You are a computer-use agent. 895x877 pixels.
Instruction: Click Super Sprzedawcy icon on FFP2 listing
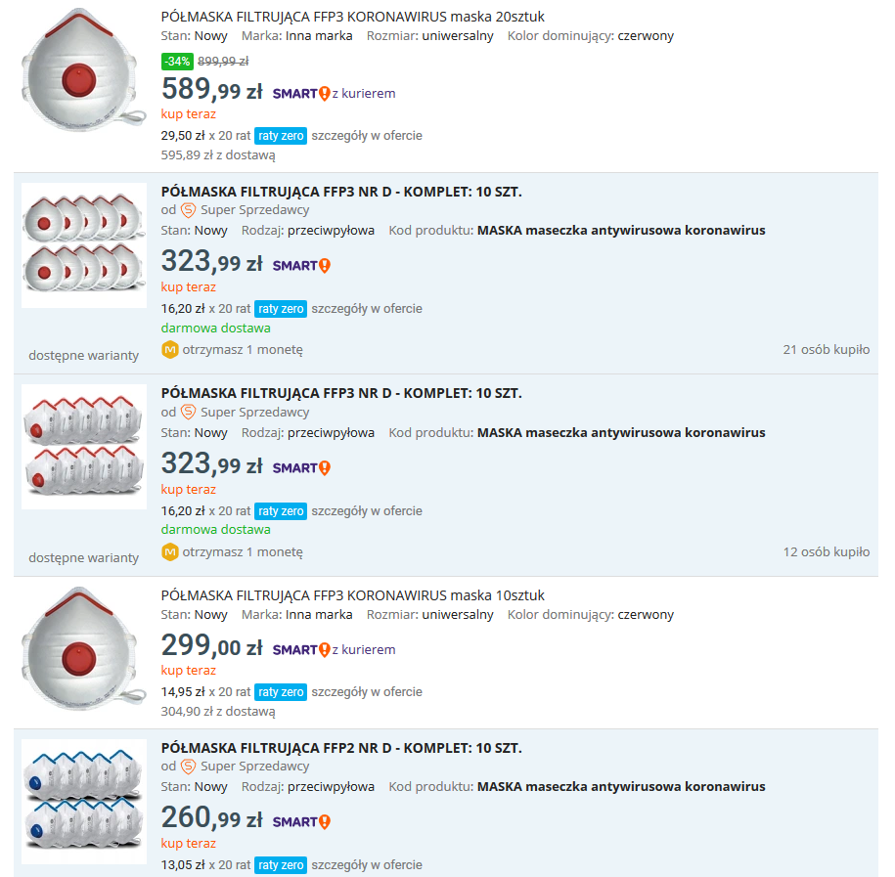[x=189, y=767]
